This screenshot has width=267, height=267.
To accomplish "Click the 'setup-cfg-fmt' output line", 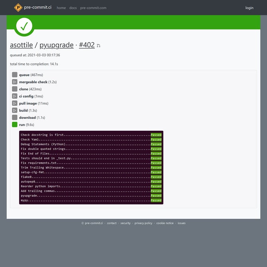I will tap(91, 172).
